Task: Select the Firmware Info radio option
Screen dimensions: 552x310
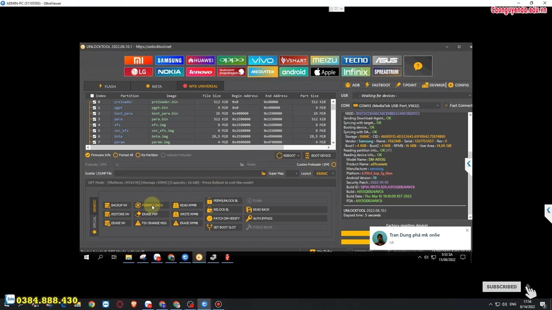Action: click(x=98, y=155)
